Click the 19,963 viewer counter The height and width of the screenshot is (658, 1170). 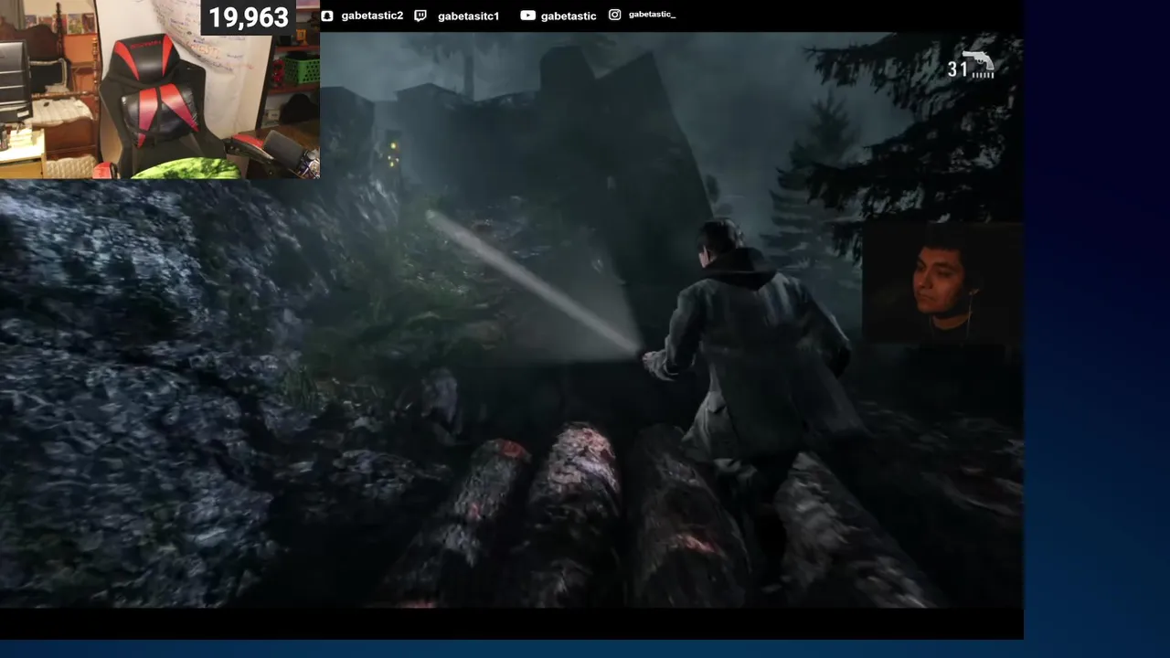249,17
